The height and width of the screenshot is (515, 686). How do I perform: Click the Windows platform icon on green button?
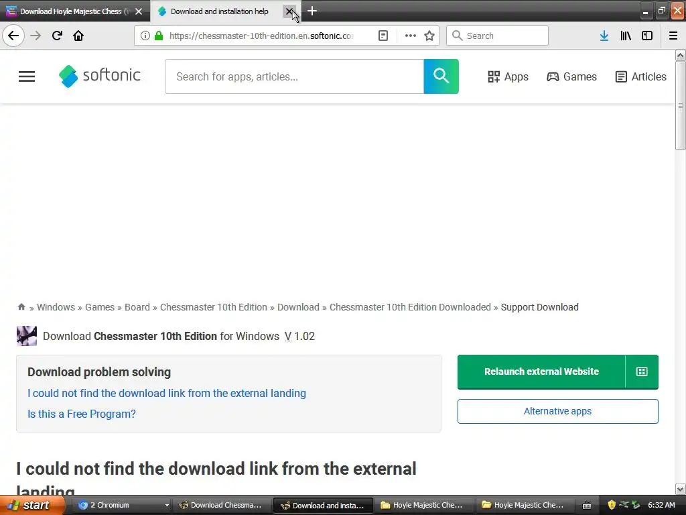[x=642, y=371]
